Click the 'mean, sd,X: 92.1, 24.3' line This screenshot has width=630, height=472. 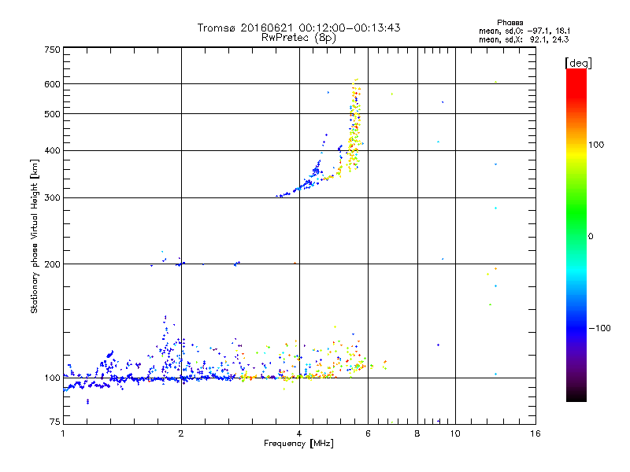click(524, 39)
